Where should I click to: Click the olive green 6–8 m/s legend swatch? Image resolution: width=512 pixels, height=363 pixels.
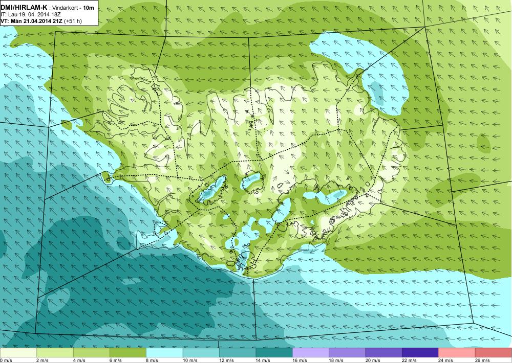coord(128,353)
